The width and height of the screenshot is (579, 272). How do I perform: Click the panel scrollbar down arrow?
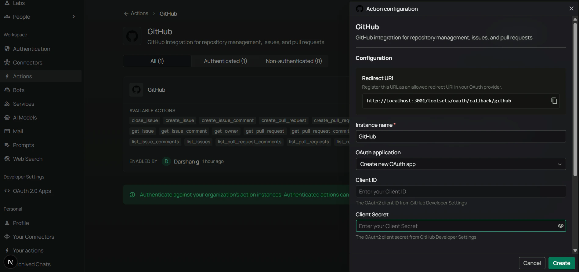pyautogui.click(x=575, y=251)
